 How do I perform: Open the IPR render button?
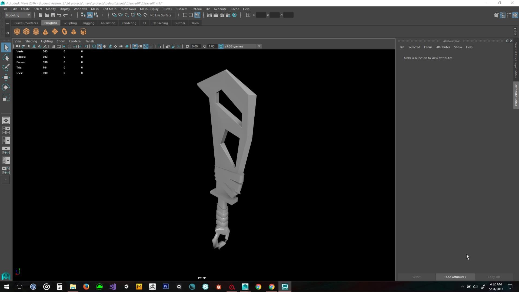(222, 15)
